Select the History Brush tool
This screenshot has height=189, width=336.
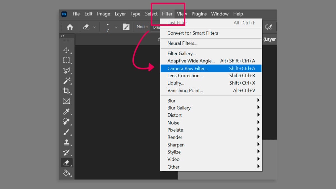(x=66, y=153)
